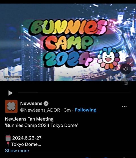
Task: Click the ADOR watermark in the video corner
Action: tap(12, 77)
